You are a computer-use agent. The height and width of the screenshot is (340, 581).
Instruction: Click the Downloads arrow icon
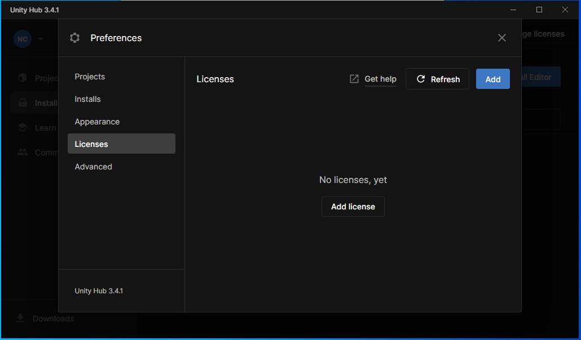20,318
